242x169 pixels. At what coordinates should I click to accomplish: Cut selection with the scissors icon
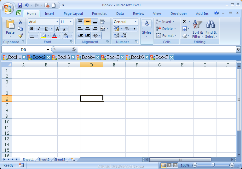pyautogui.click(x=20, y=22)
